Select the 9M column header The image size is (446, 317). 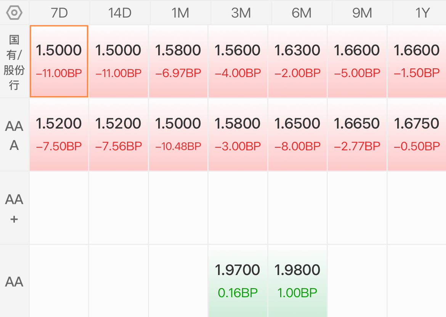(x=362, y=13)
